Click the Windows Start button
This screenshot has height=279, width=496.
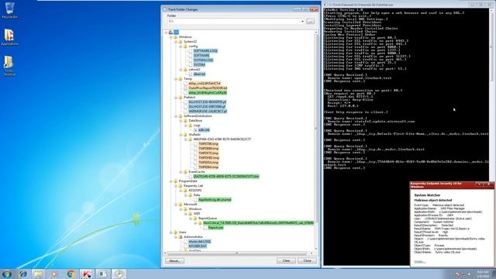click(x=6, y=274)
